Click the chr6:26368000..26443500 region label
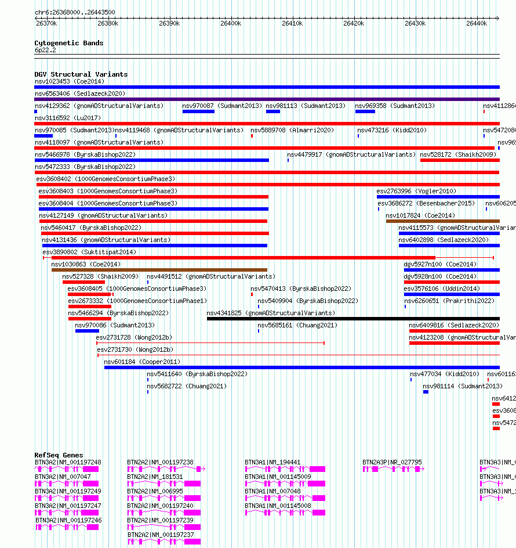The height and width of the screenshot is (548, 516). point(75,12)
